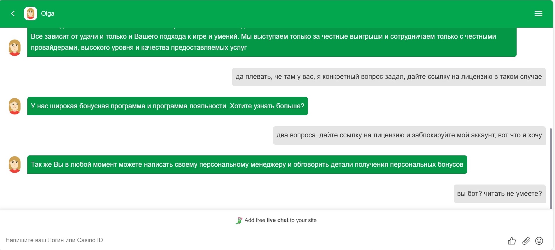Click avatar beside 'Все зависит от удачи' message

15,47
